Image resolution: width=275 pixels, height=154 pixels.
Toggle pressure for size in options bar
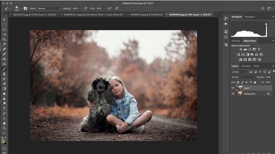tap(117, 9)
